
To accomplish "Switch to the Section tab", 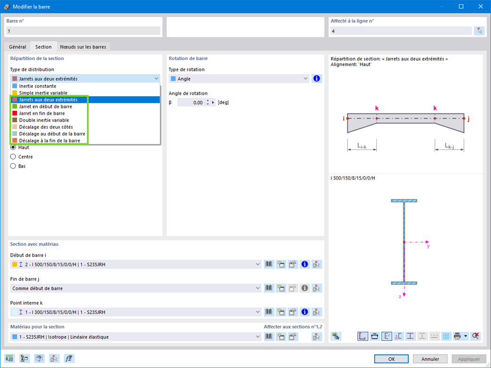I will coord(43,47).
